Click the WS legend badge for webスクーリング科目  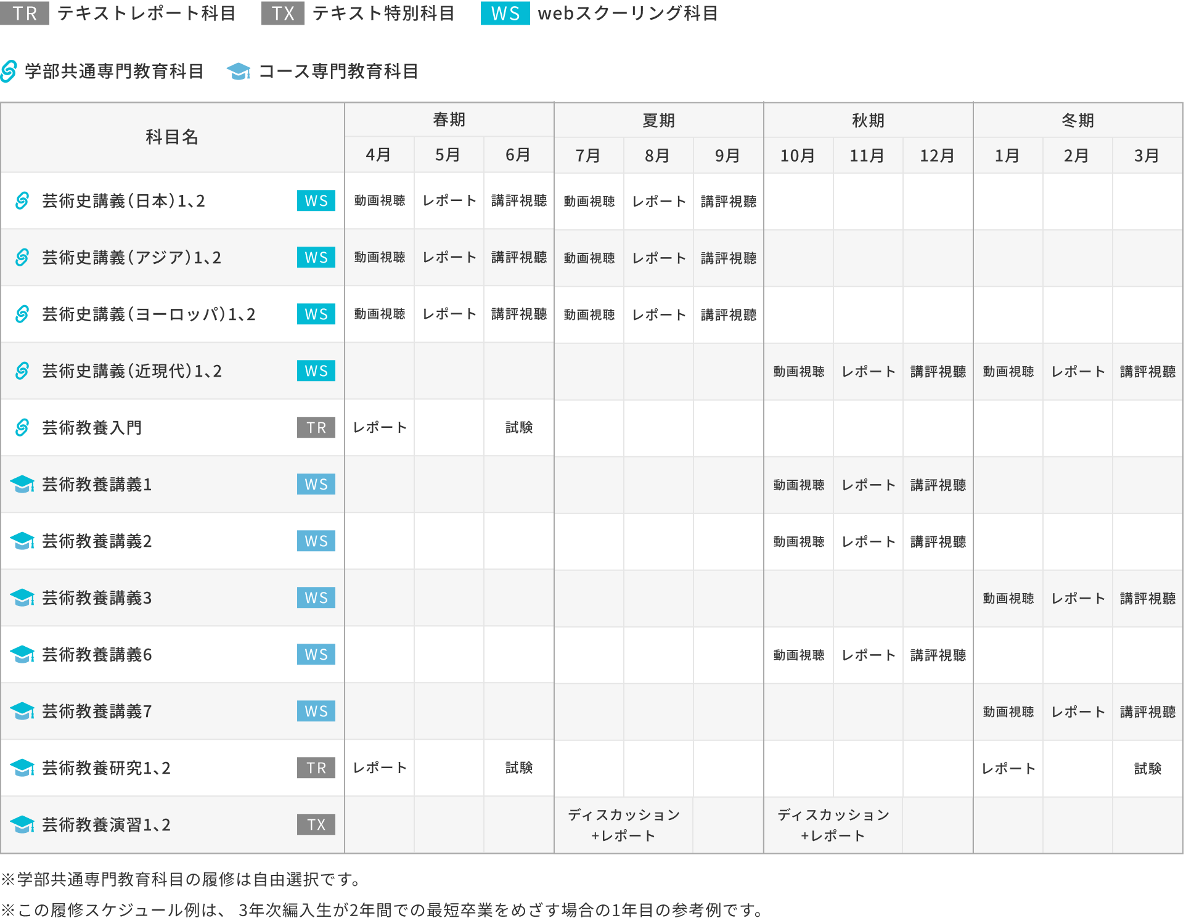505,13
